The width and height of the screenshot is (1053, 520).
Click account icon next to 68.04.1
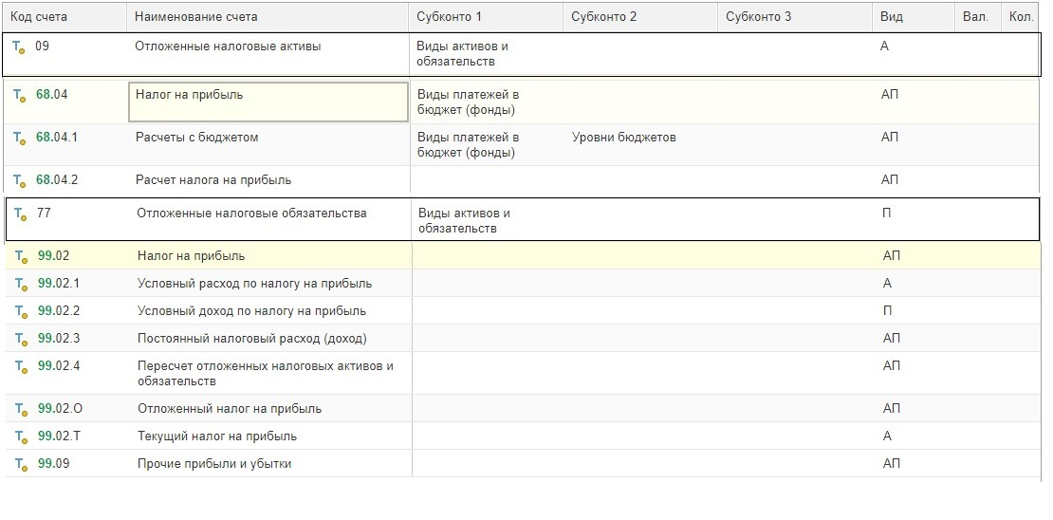tap(20, 138)
